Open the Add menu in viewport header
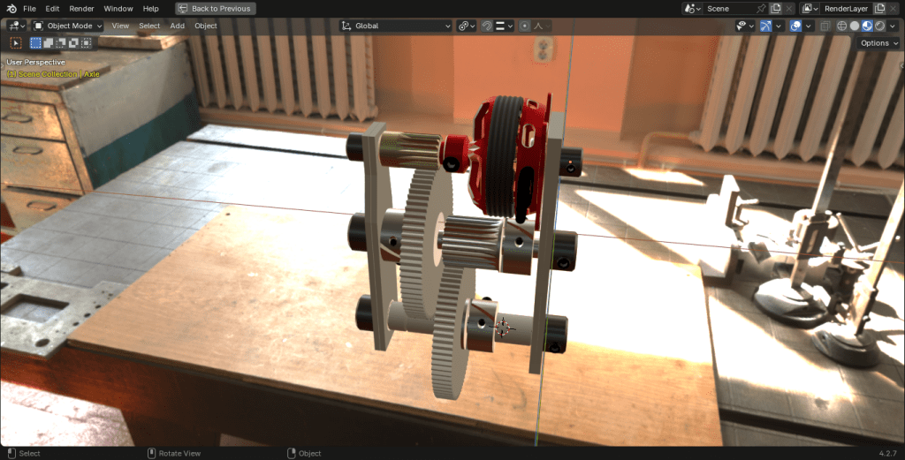 click(177, 26)
